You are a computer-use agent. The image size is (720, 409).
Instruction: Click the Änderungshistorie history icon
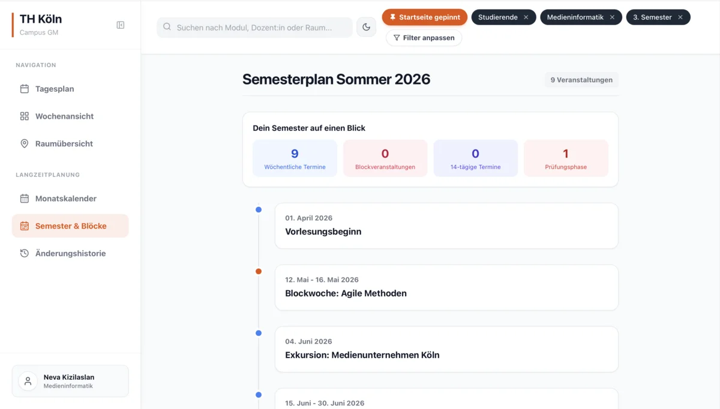pos(25,254)
